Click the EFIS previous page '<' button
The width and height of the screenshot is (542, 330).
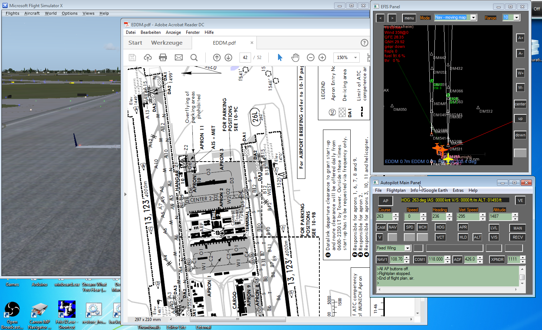[x=381, y=18]
